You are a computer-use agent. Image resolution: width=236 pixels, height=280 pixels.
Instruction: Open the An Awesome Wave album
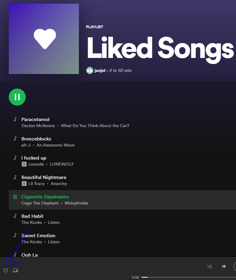point(56,145)
